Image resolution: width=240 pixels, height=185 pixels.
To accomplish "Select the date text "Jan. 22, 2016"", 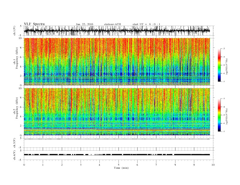I will [x=85, y=24].
